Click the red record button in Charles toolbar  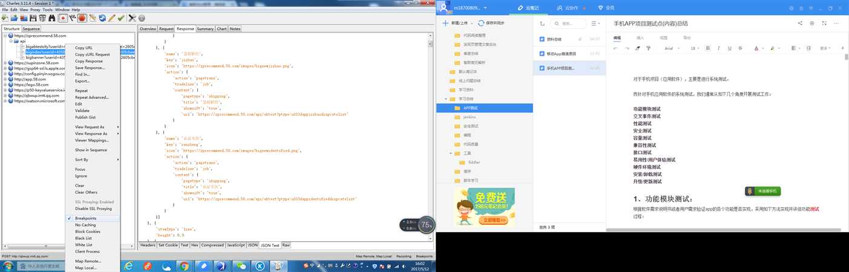[63, 18]
